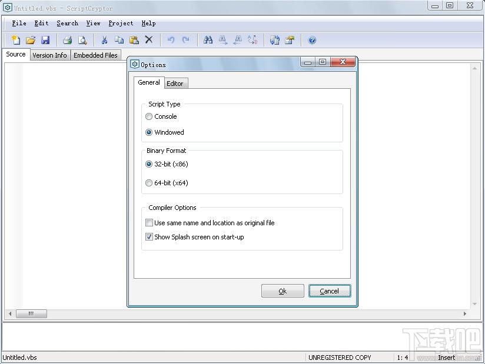Select the Source tab
The image size is (485, 364).
click(16, 54)
